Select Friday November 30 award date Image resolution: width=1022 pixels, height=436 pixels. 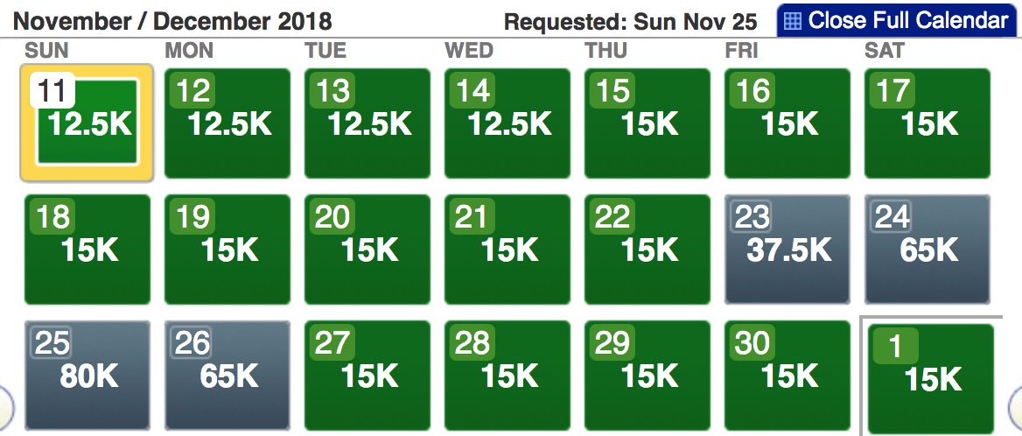(787, 375)
